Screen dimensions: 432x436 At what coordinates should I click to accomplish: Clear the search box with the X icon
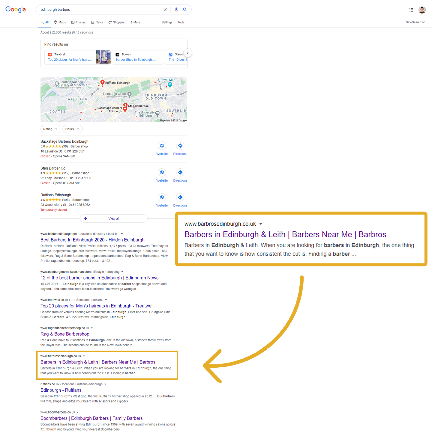click(165, 10)
